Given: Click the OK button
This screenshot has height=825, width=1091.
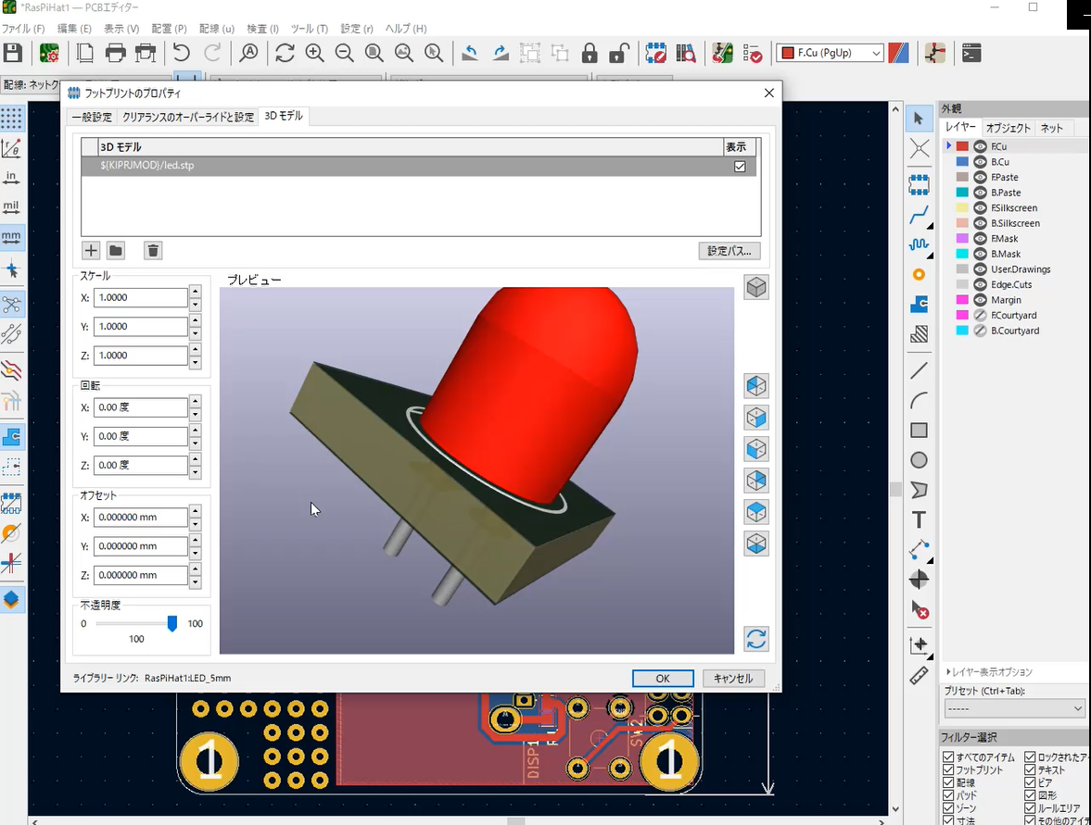Looking at the screenshot, I should click(x=663, y=678).
